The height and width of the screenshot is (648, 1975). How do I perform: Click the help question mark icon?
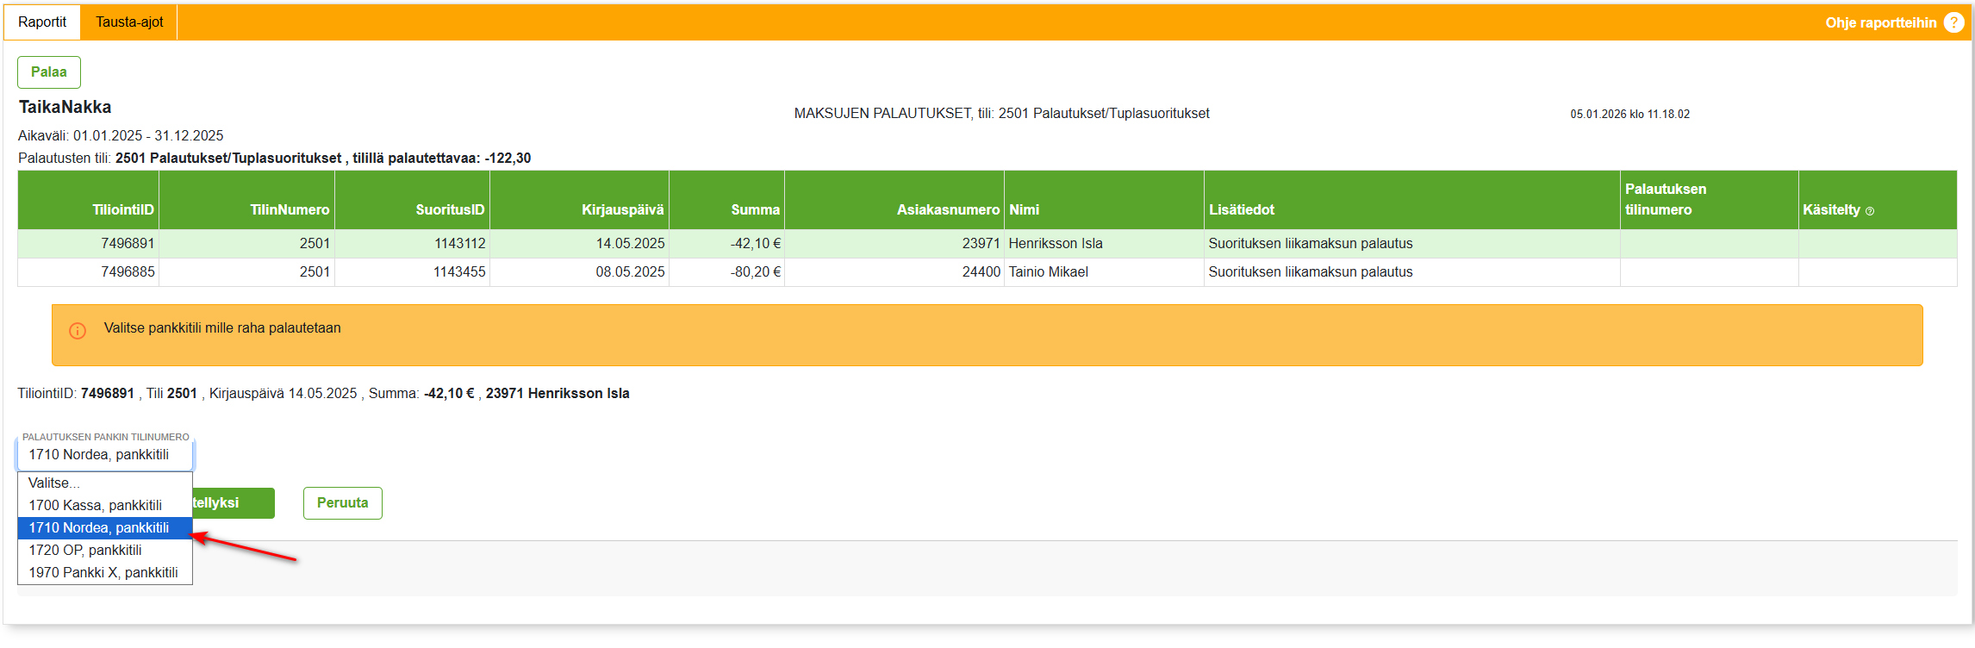click(x=1953, y=22)
